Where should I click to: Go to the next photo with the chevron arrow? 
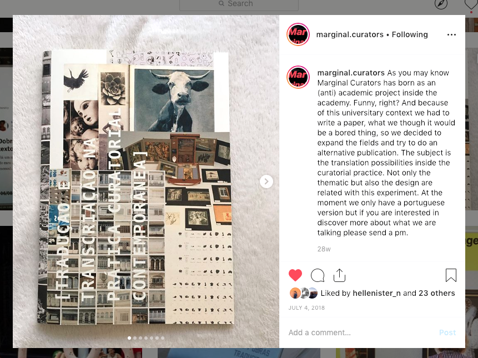coord(266,181)
